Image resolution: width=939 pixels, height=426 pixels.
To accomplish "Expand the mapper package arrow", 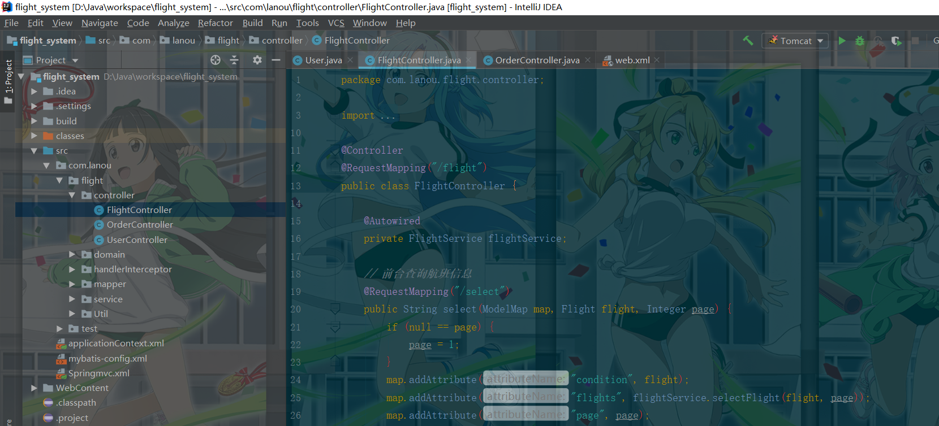I will (72, 284).
